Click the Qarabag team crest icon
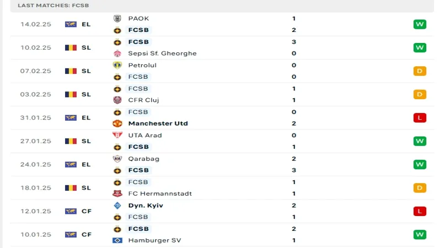Viewport: 441px width, 248px height. [x=117, y=158]
